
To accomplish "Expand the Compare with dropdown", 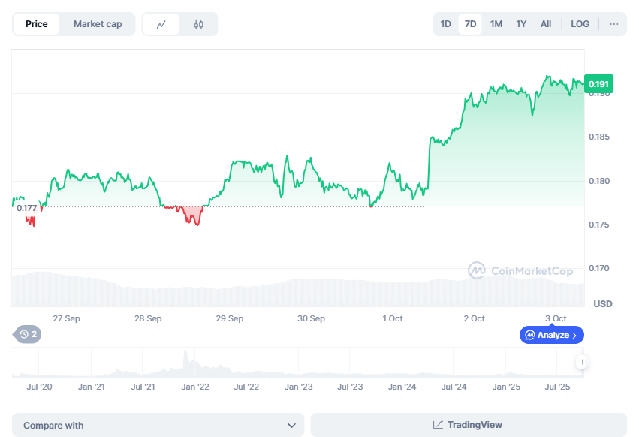I will pyautogui.click(x=158, y=425).
